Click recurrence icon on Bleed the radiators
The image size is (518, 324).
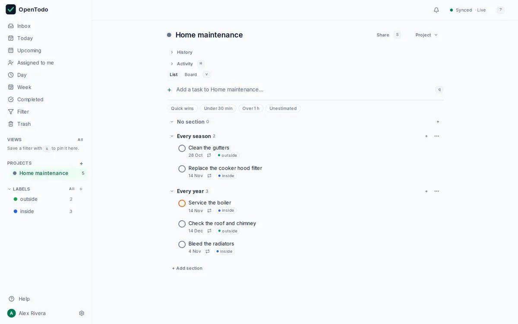pos(208,251)
